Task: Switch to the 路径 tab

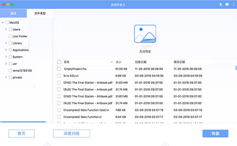Action: (x=13, y=13)
